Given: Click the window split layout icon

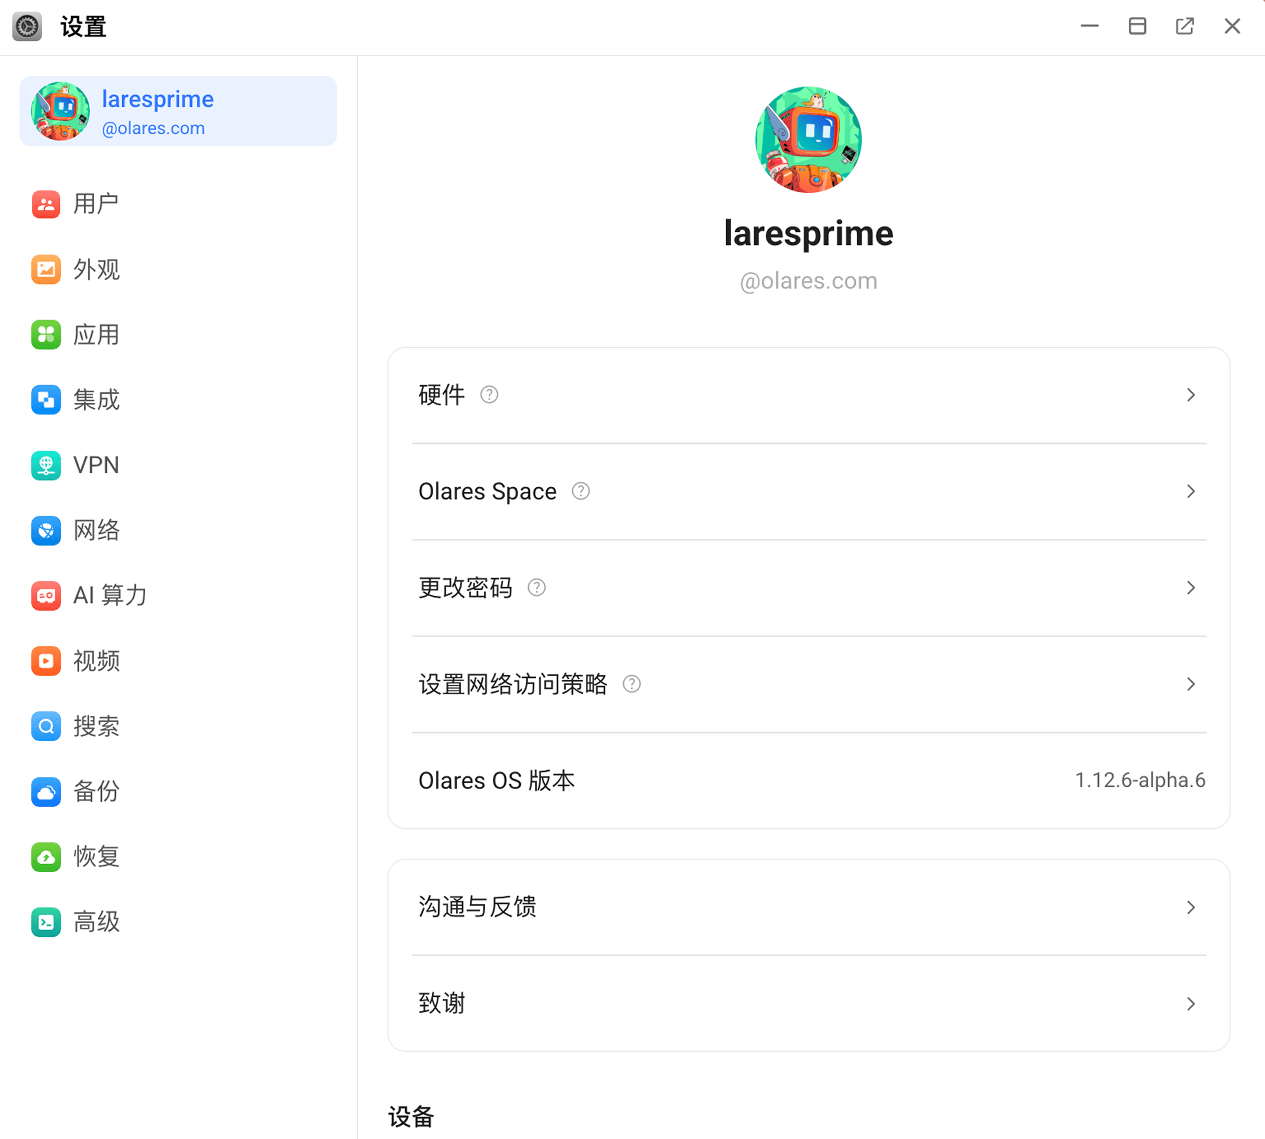Looking at the screenshot, I should (1137, 26).
